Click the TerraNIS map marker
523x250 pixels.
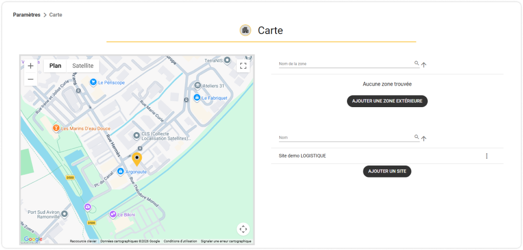click(x=227, y=60)
